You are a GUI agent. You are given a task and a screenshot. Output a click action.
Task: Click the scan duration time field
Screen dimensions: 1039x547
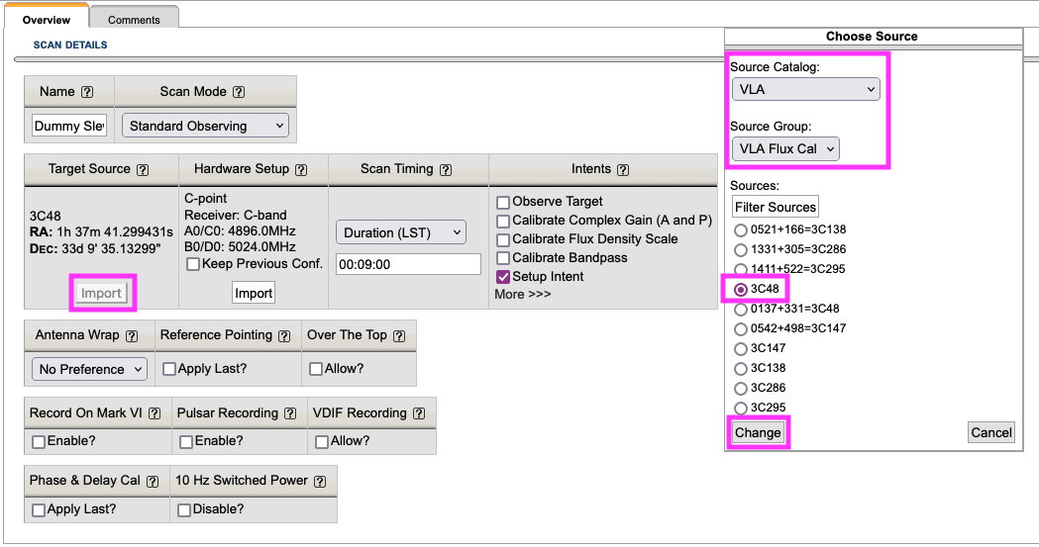point(408,264)
